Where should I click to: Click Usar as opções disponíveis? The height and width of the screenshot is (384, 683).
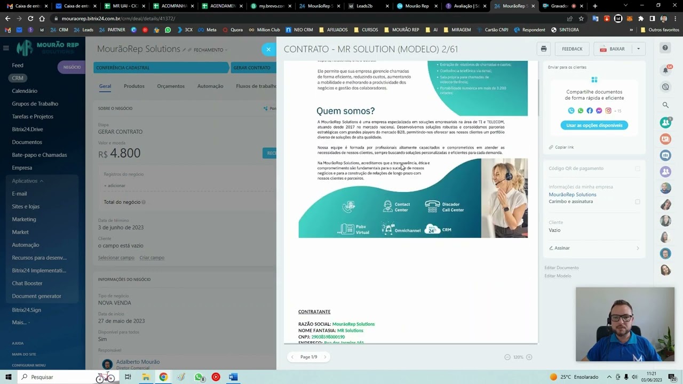[594, 125]
